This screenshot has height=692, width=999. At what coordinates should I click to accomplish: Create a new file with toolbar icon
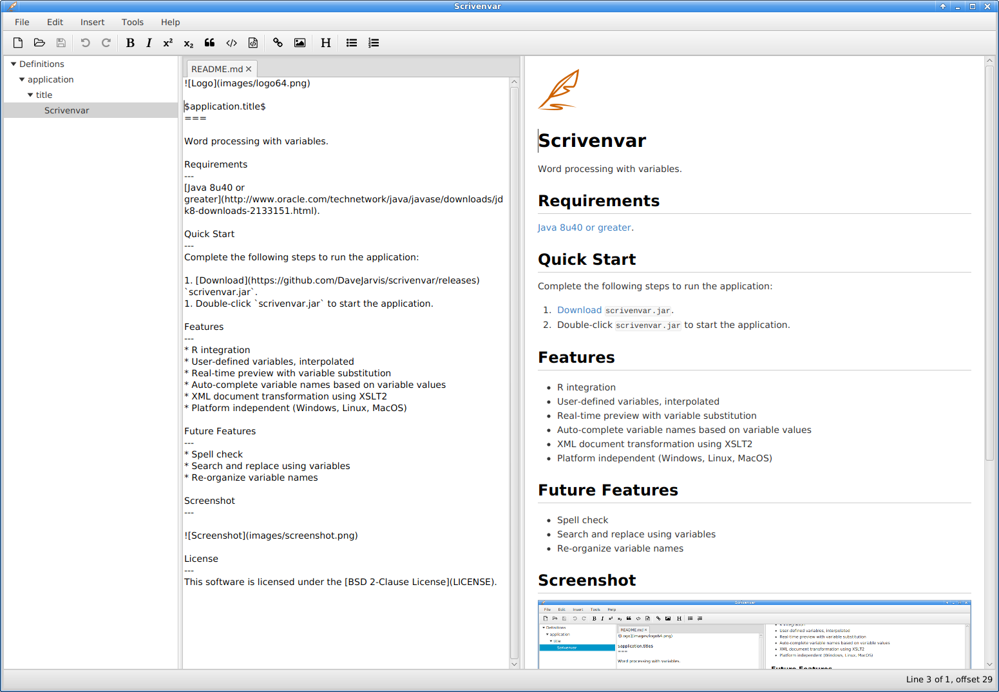coord(18,43)
